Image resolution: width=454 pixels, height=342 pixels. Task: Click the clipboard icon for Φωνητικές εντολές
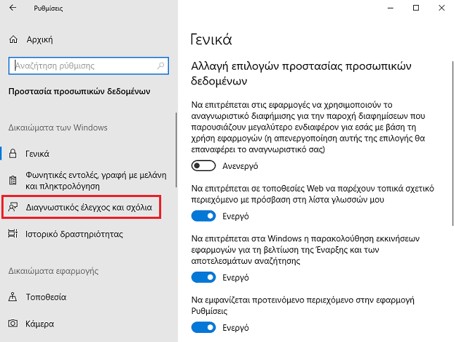13,180
